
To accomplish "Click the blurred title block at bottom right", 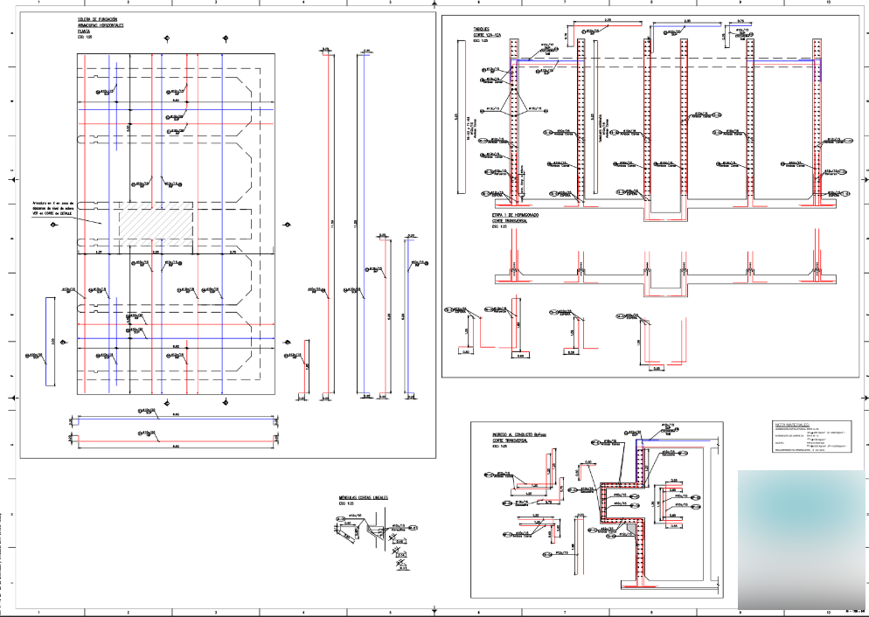I will click(799, 538).
